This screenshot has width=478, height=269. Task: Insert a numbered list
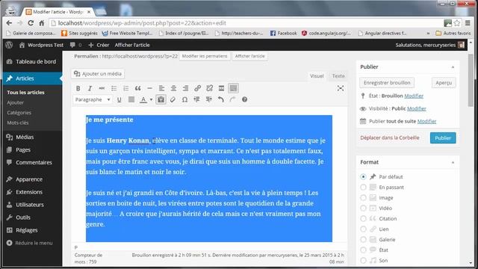tap(125, 88)
